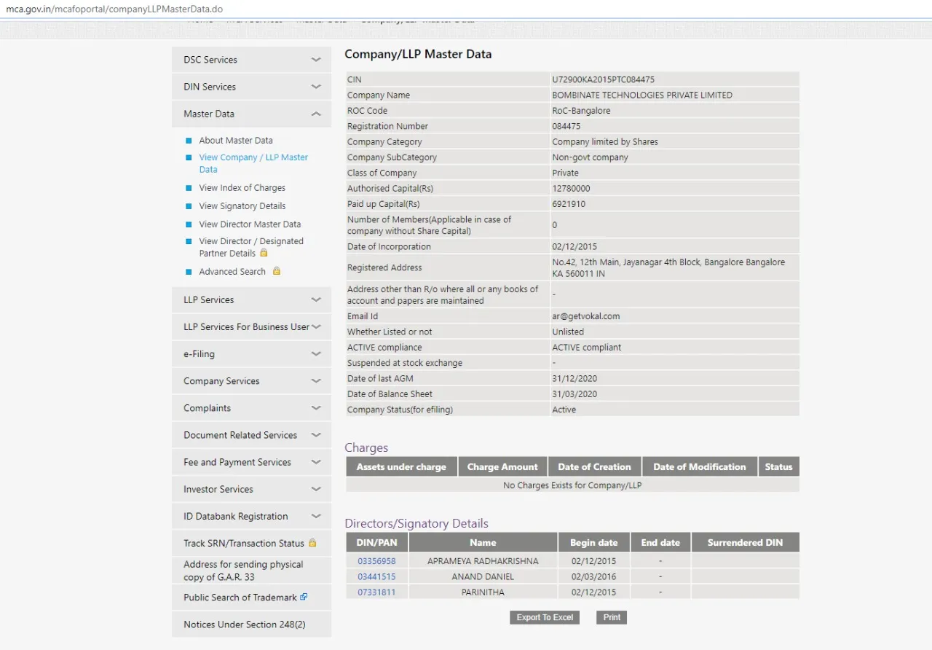Viewport: 932px width, 650px height.
Task: Open the e-Filing menu label
Action: coord(199,354)
